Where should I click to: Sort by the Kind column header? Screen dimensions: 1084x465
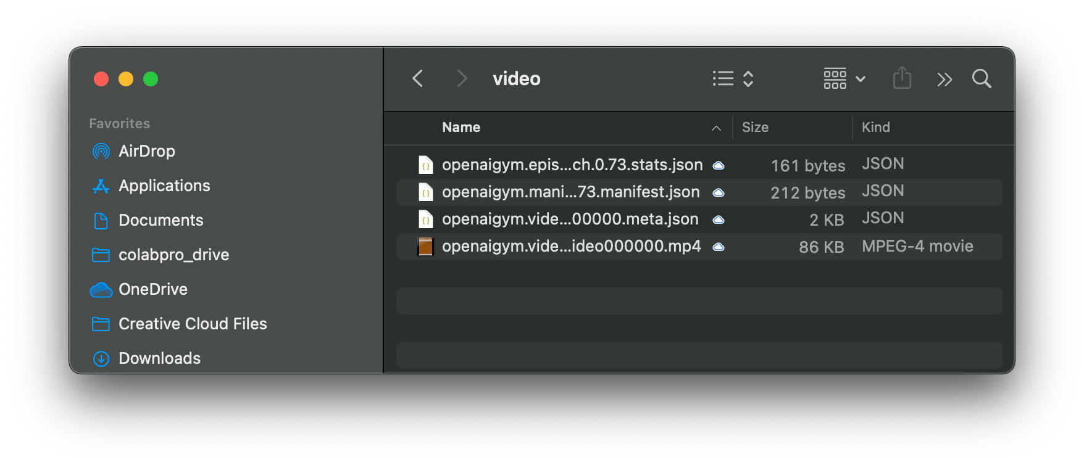(875, 127)
